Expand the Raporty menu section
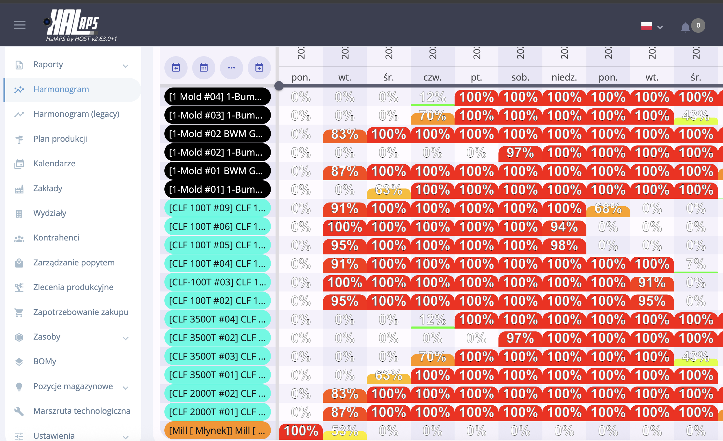Viewport: 723px width, 441px height. pos(126,66)
